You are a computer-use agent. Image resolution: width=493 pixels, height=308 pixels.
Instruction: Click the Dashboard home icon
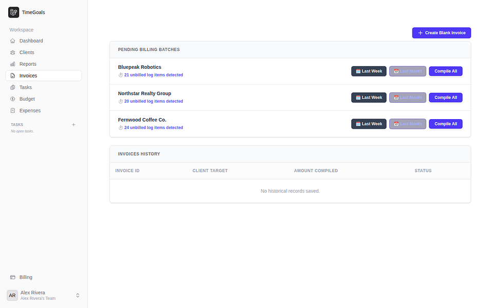(x=12, y=41)
